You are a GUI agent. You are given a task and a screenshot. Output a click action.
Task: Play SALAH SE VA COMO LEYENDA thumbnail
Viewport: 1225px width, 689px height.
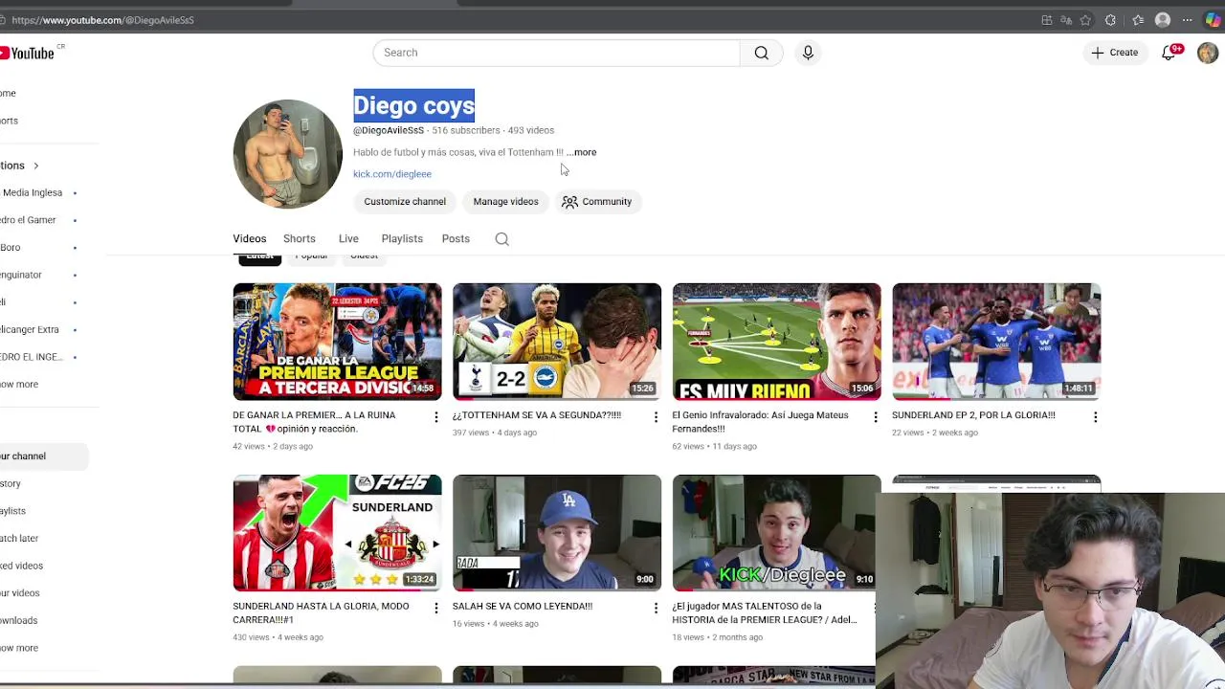click(557, 532)
